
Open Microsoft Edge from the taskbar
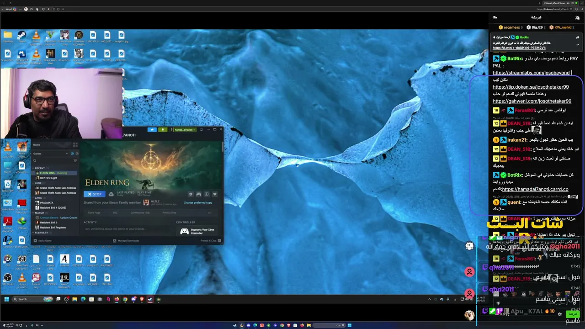tap(83, 299)
